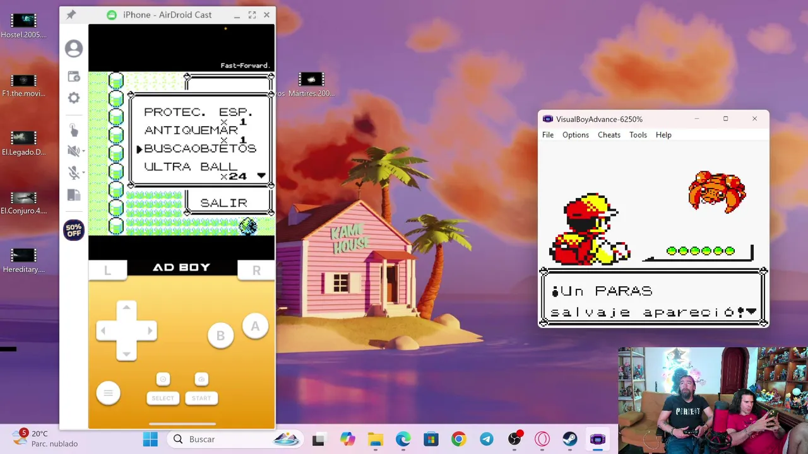Switch to VisualBoyAdvance taskbar icon
Screen dimensions: 808x454
(x=598, y=439)
